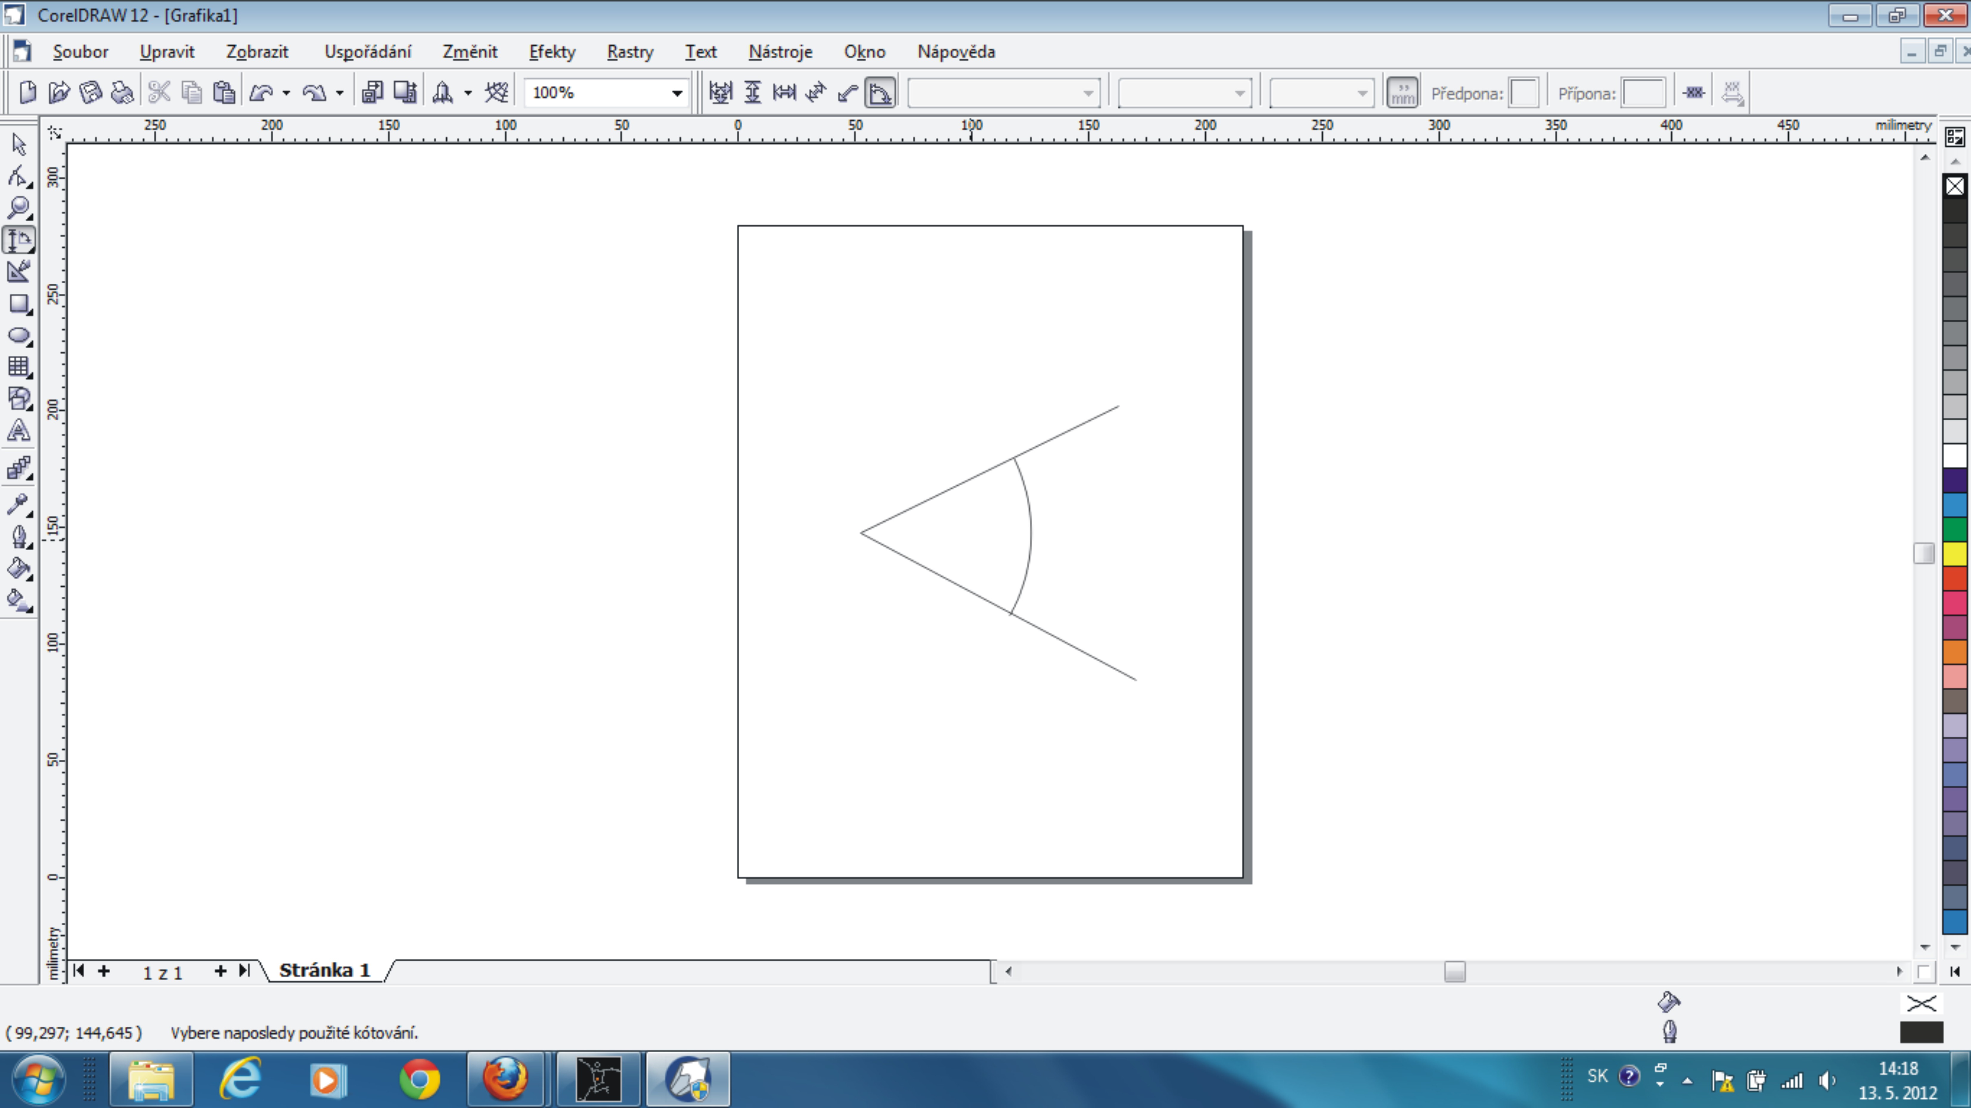Expand the redo history arrow

tap(340, 93)
